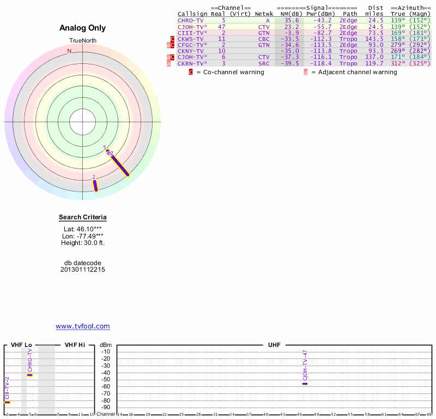Screen dimensions: 436x419
Task: Click the CIII-TV-2 bar in the VHF chart
Action: (x=8, y=402)
